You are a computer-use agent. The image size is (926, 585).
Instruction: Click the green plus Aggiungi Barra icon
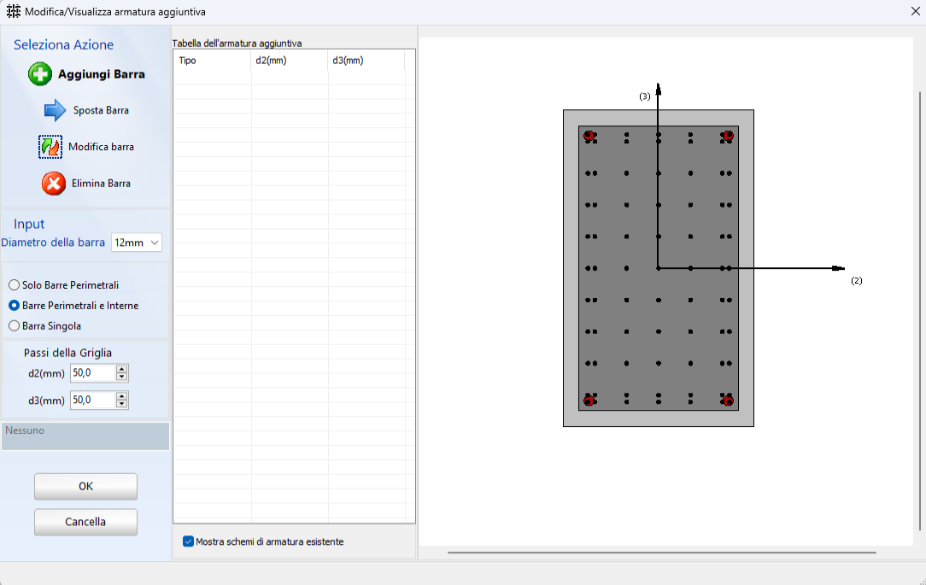(x=40, y=74)
